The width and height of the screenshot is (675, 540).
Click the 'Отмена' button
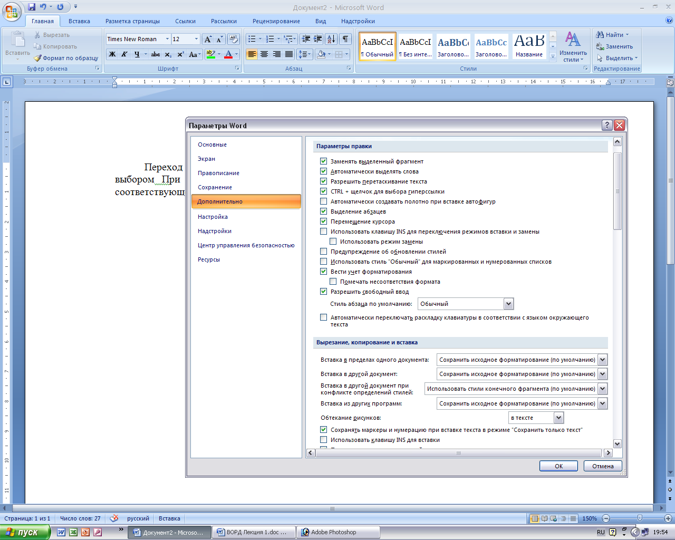pyautogui.click(x=603, y=466)
